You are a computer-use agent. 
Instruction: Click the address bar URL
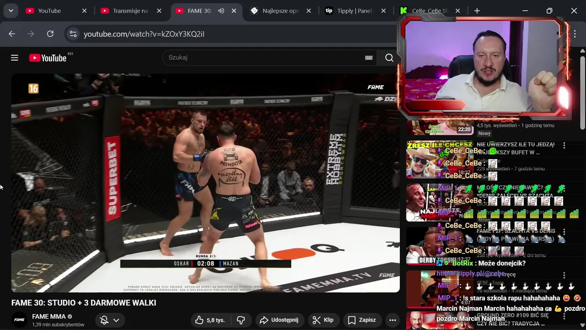pyautogui.click(x=144, y=34)
